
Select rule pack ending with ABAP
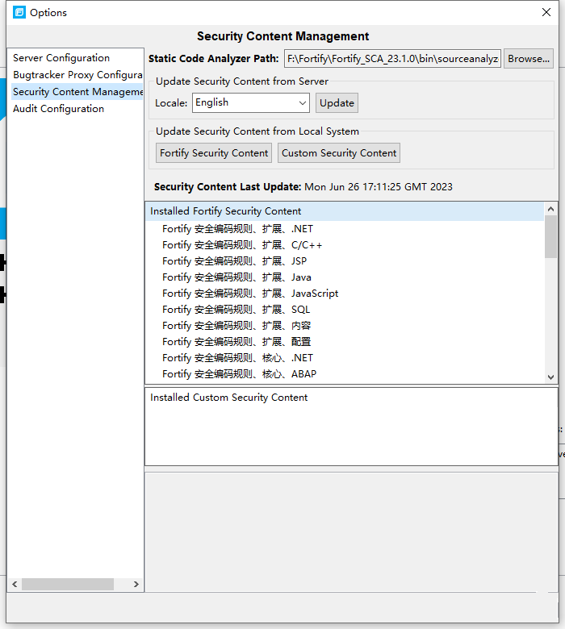pos(240,374)
